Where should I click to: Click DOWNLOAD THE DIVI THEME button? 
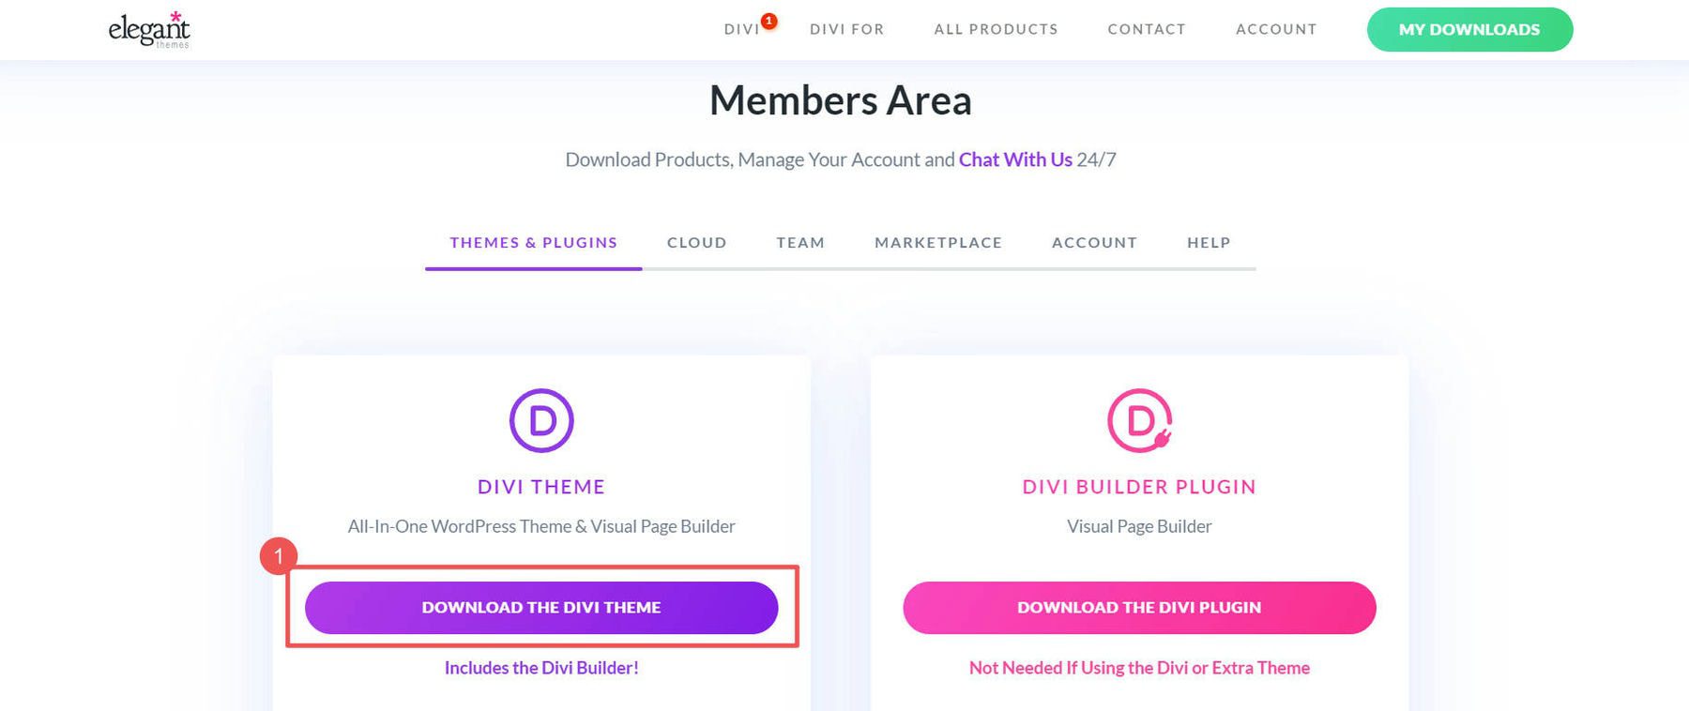tap(541, 607)
